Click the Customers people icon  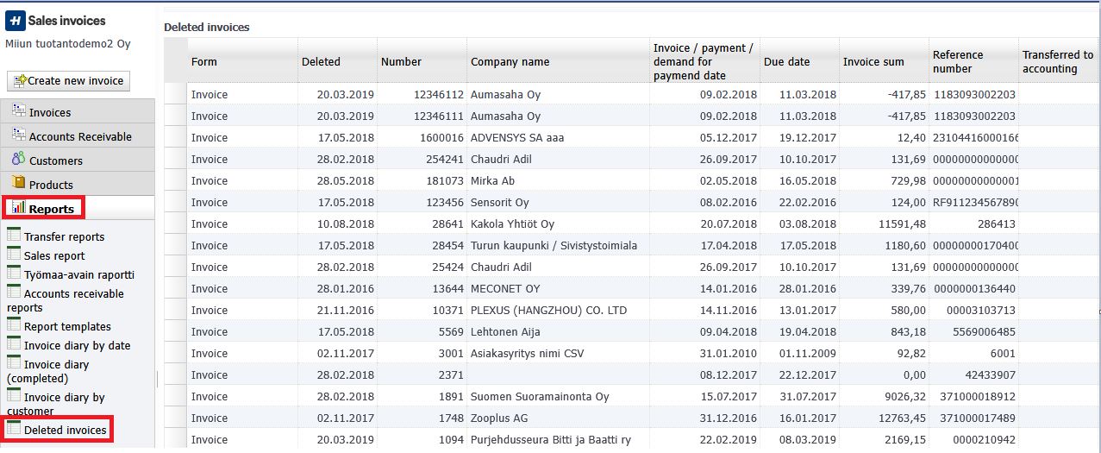point(18,160)
